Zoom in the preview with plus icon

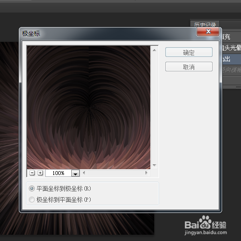coord(40,173)
